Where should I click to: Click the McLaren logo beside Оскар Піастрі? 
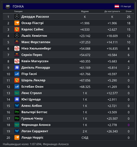click(17, 23)
